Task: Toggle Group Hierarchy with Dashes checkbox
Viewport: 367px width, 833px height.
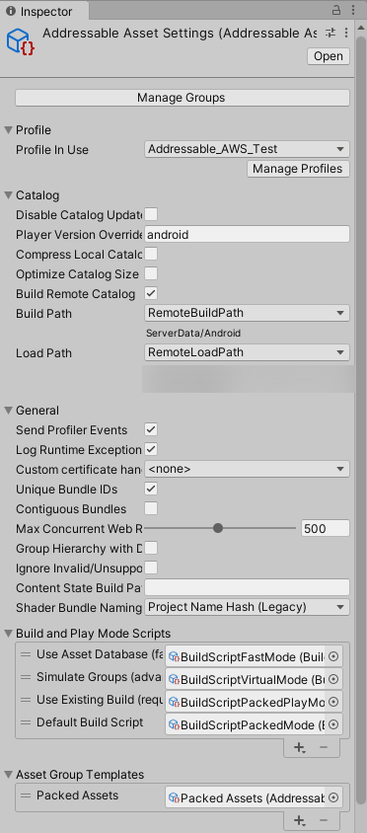Action: [151, 548]
